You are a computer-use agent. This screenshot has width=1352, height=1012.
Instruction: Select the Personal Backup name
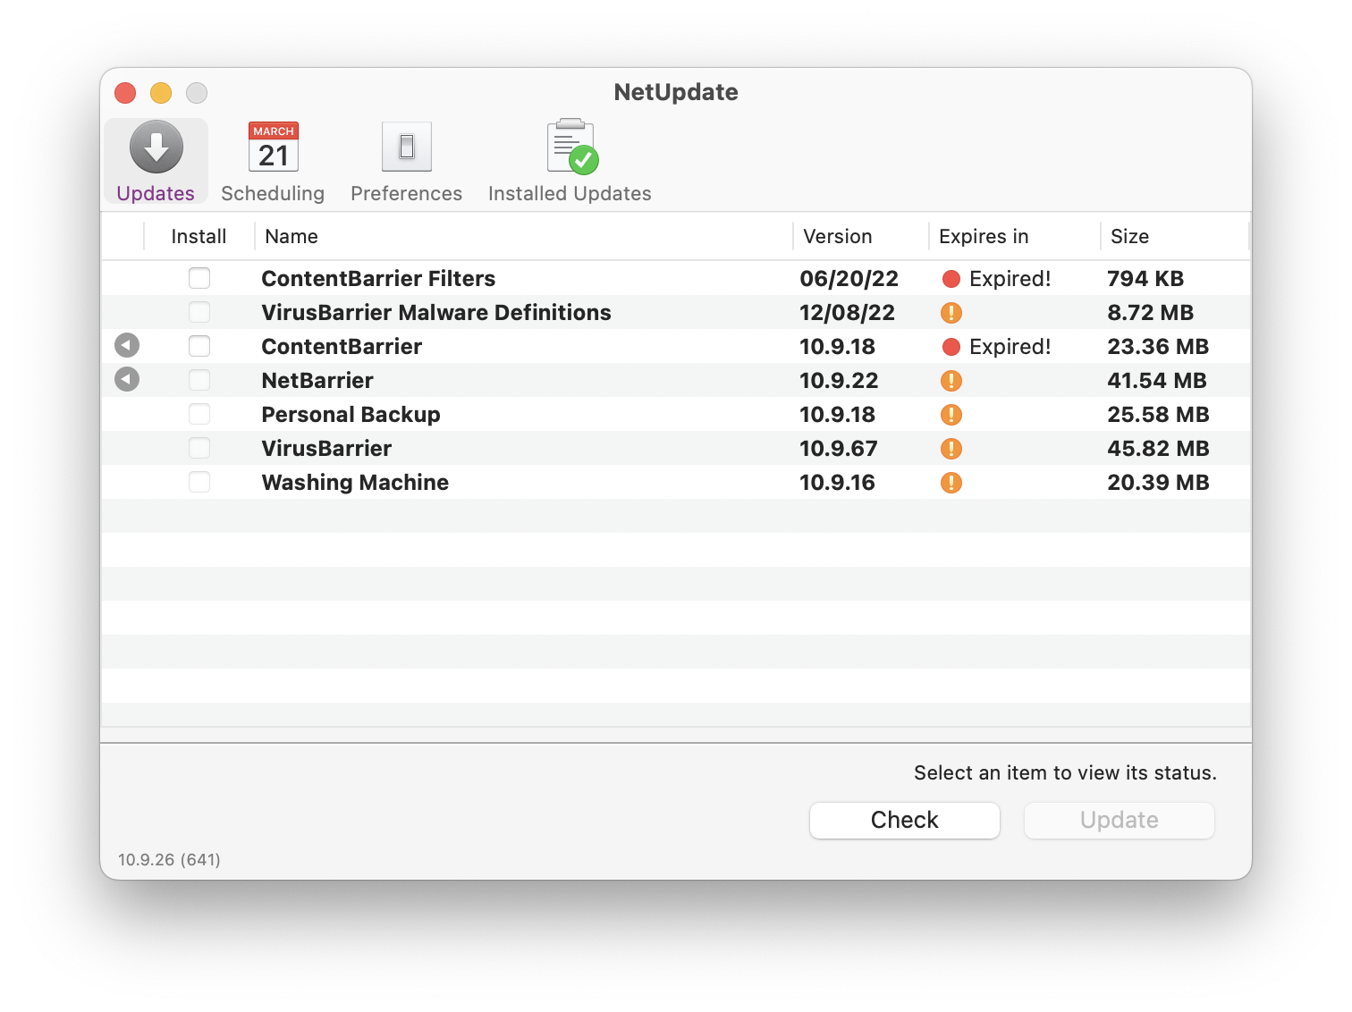351,415
